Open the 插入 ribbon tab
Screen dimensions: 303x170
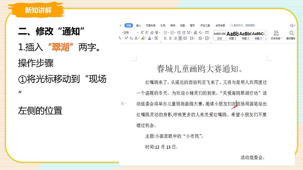tap(139, 25)
